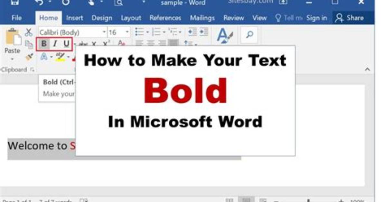Select the Format Painter brush
The height and width of the screenshot is (202, 385).
[29, 57]
